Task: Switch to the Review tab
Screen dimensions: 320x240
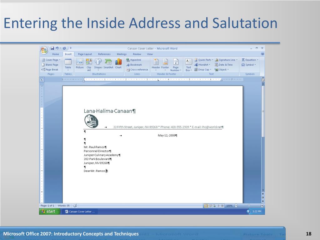Action: click(137, 54)
